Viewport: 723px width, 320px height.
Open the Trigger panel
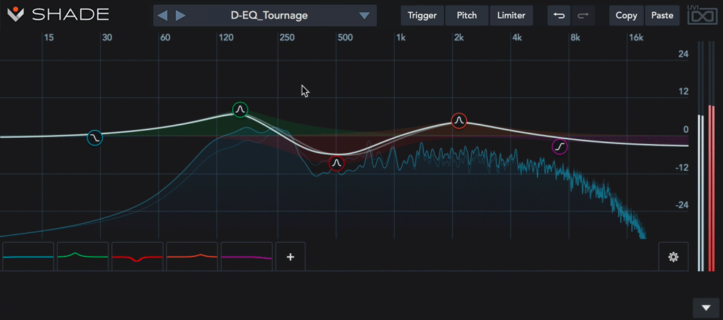[422, 15]
